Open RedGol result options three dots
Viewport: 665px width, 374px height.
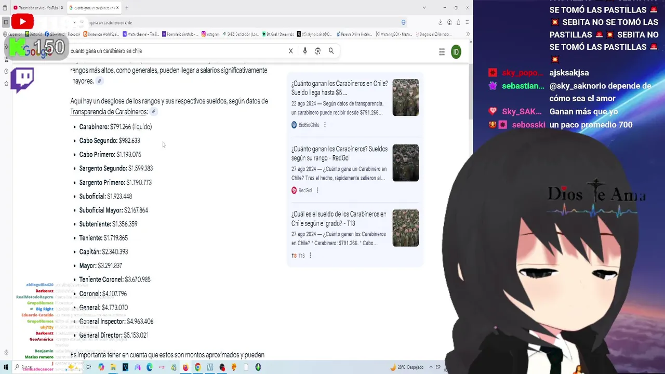coord(317,190)
